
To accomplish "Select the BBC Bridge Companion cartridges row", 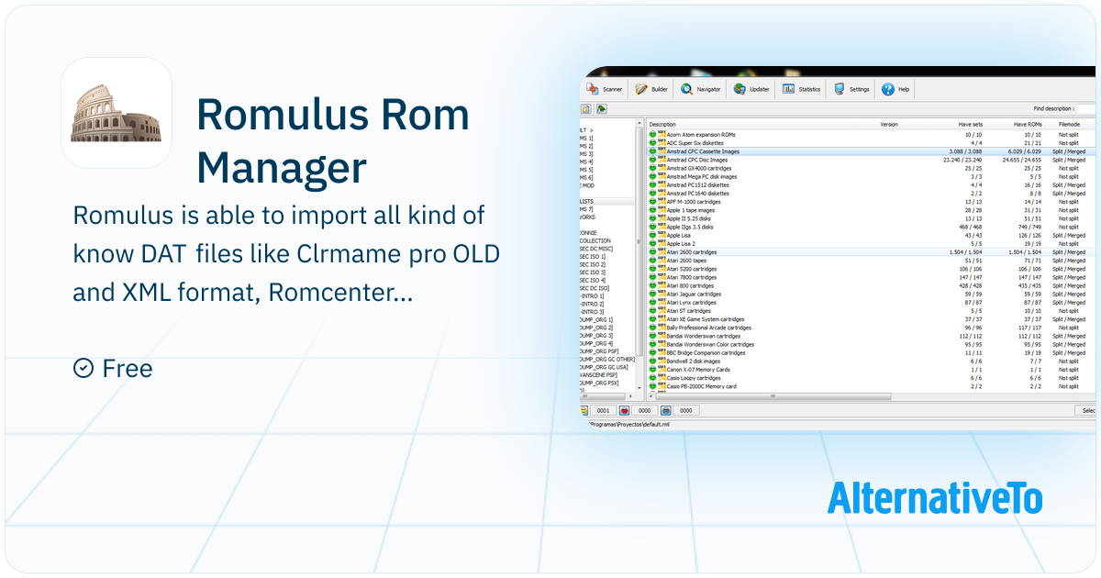I will tap(872, 352).
